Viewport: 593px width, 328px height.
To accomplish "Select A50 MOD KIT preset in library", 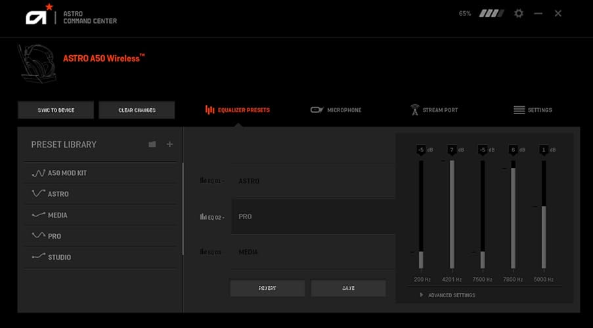I will 100,173.
